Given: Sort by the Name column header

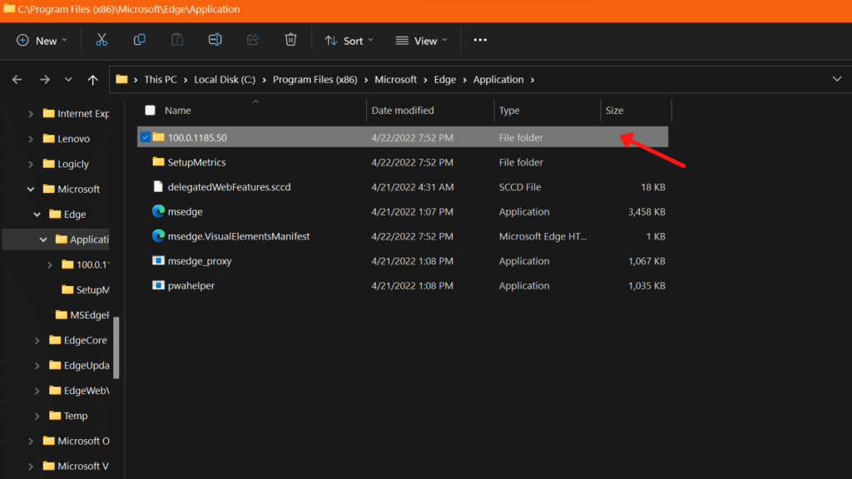Looking at the screenshot, I should tap(178, 111).
